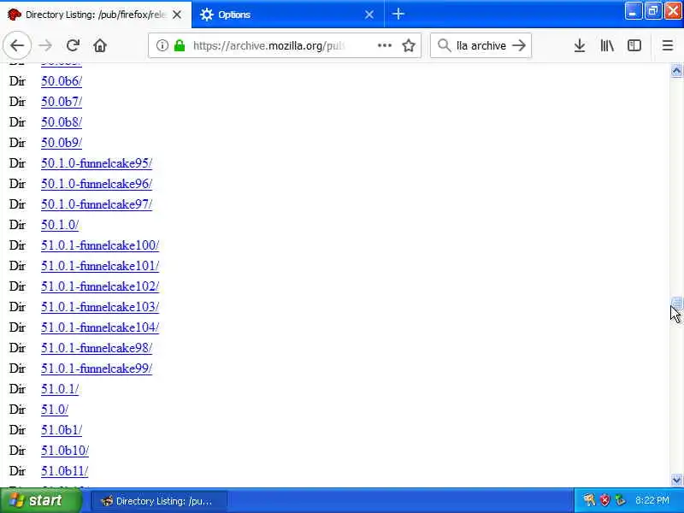This screenshot has height=513, width=684.
Task: Click the page scrollbar down arrow
Action: [676, 481]
